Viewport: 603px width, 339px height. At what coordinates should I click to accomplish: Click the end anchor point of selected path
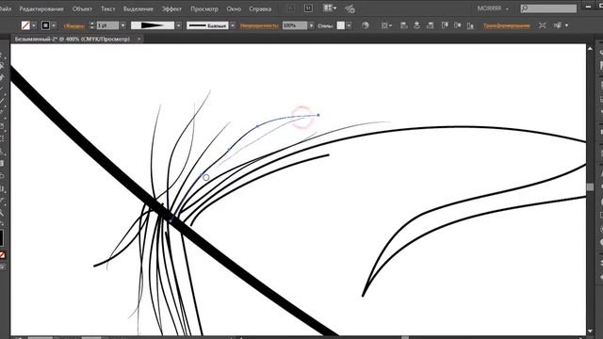click(318, 115)
